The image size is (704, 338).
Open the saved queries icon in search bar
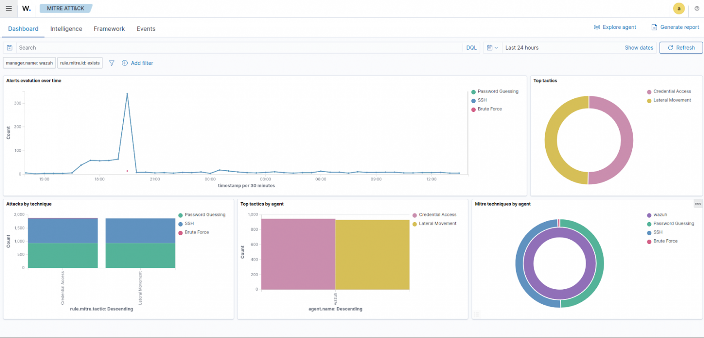click(x=9, y=48)
